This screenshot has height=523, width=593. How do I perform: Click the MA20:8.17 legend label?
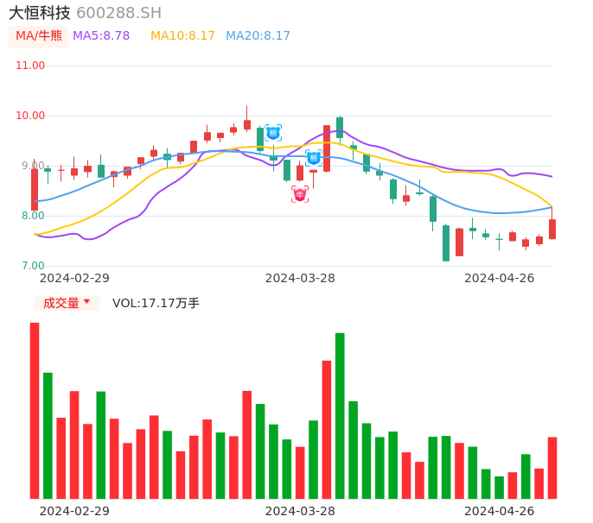pos(258,36)
